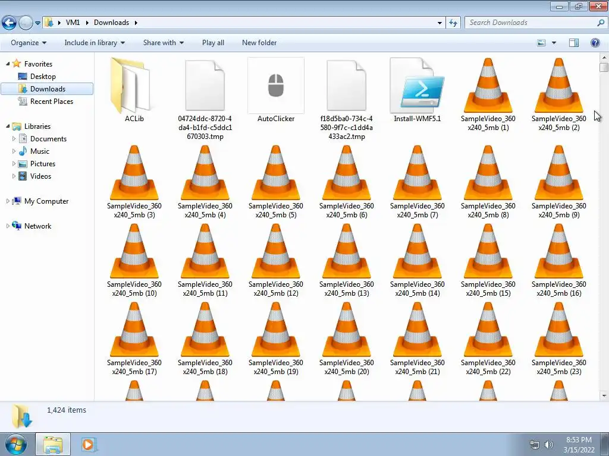Select Downloads in Favorites

tap(47, 89)
